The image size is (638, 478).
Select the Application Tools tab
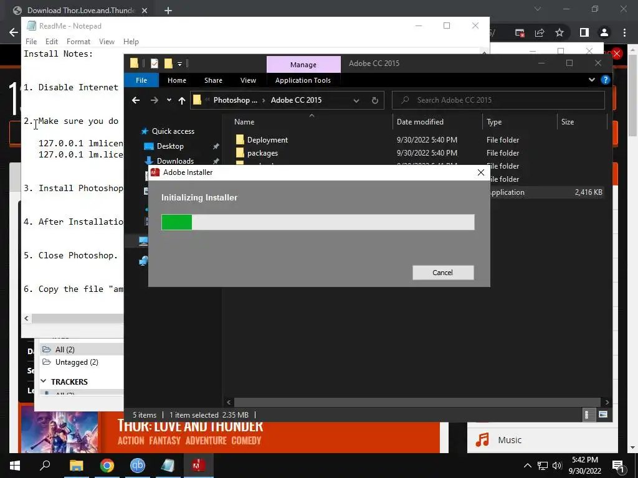click(303, 80)
